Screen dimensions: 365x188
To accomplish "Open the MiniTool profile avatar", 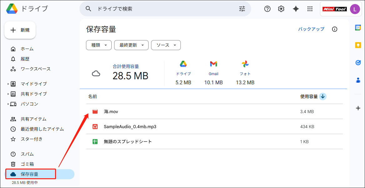I will tap(355, 9).
